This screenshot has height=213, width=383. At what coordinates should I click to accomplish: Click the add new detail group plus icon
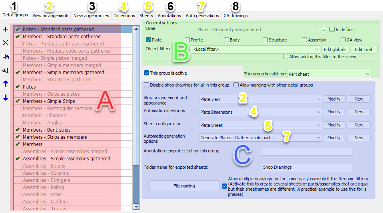pos(5,29)
